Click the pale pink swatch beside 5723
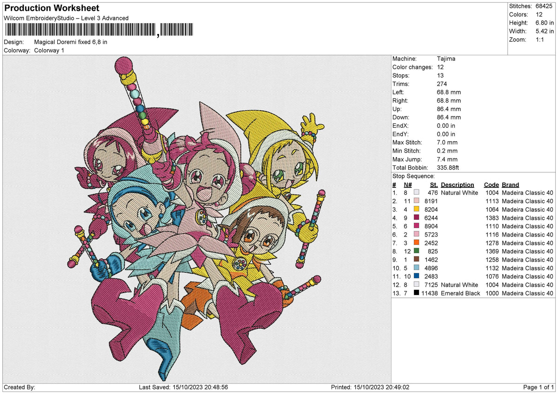This screenshot has height=394, width=558. click(x=417, y=235)
